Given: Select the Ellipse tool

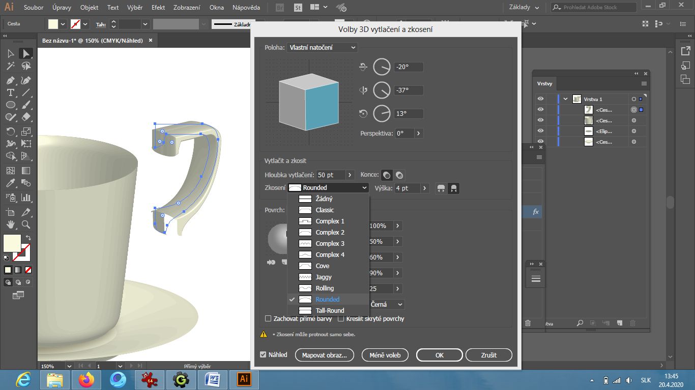Looking at the screenshot, I should click(10, 105).
